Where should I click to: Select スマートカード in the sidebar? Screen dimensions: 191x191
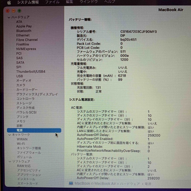pyautogui.click(x=28, y=184)
